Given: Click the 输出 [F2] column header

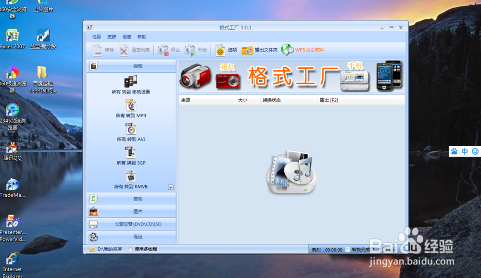Looking at the screenshot, I should [x=356, y=100].
